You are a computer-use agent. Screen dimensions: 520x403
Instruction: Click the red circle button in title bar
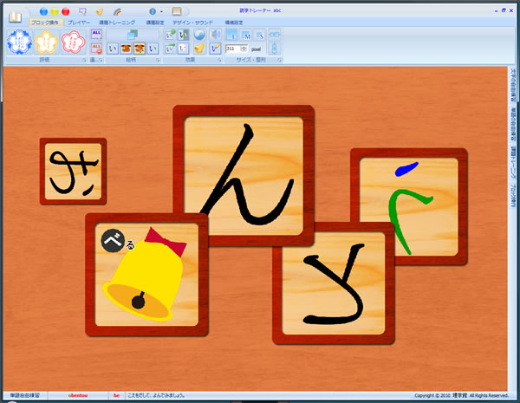pyautogui.click(x=66, y=11)
